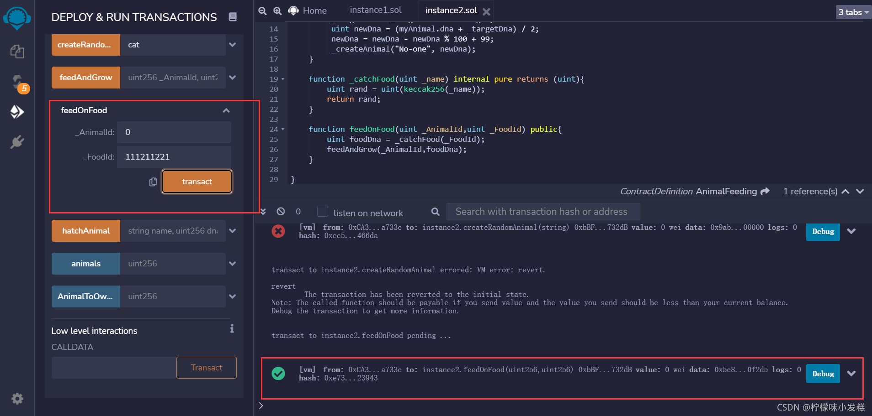This screenshot has height=416, width=872.
Task: Click the createRandomAnimal input containing cat
Action: coord(173,45)
